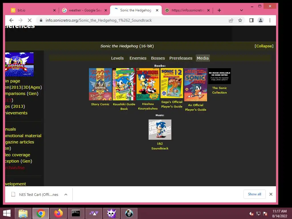
Task: Unmute the volume tray icon
Action: pyautogui.click(x=252, y=214)
